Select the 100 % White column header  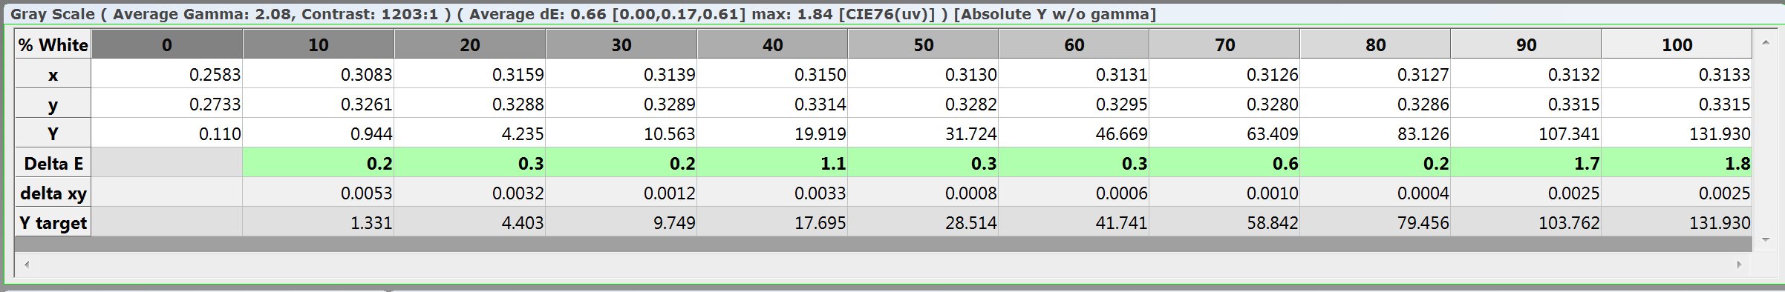(x=1677, y=44)
